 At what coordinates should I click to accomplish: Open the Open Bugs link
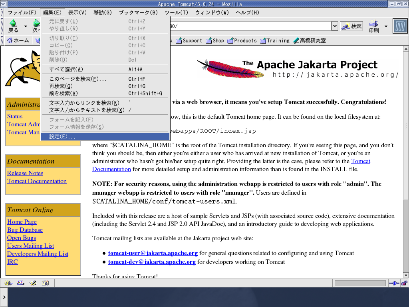point(22,238)
